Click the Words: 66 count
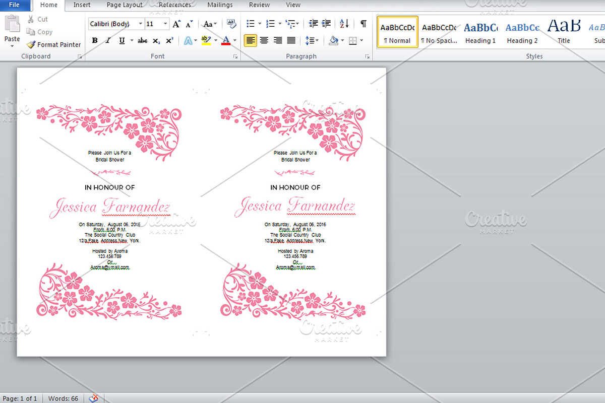 coord(63,398)
